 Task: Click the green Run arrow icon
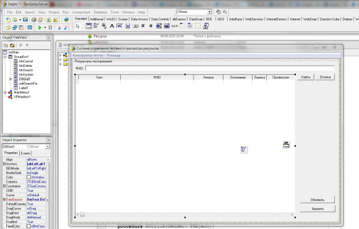[40, 28]
